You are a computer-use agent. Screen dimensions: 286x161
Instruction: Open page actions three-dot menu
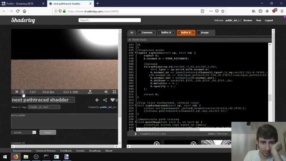211,11
